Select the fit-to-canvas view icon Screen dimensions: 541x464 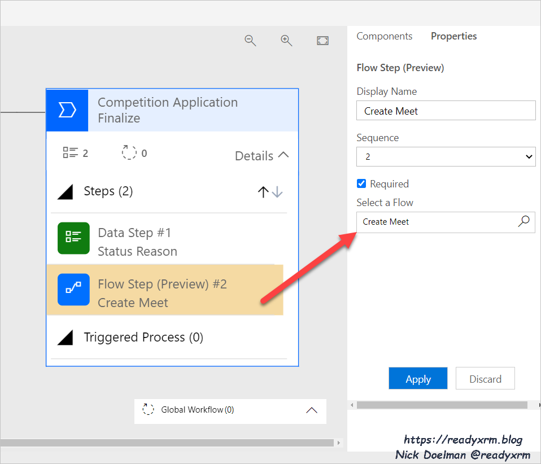pos(322,40)
